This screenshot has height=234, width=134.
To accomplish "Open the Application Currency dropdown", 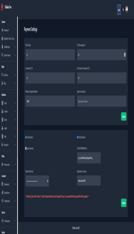I will (89, 180).
